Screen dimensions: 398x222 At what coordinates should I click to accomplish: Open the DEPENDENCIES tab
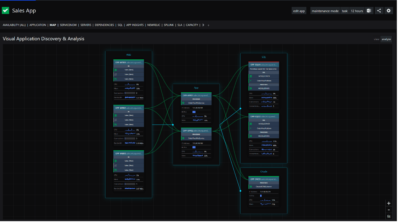pos(104,25)
